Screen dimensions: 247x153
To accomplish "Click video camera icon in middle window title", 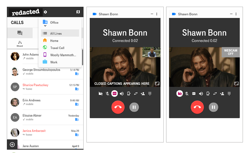I will point(95,14).
